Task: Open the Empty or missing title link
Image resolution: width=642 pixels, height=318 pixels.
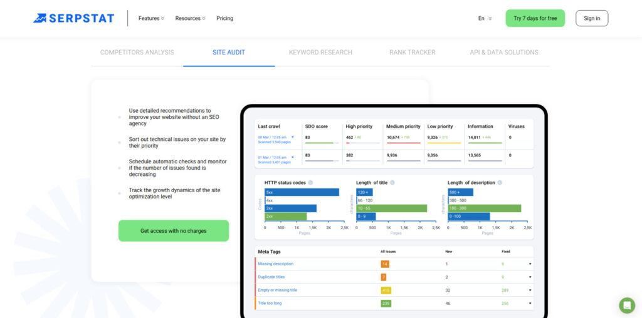Action: pyautogui.click(x=278, y=290)
